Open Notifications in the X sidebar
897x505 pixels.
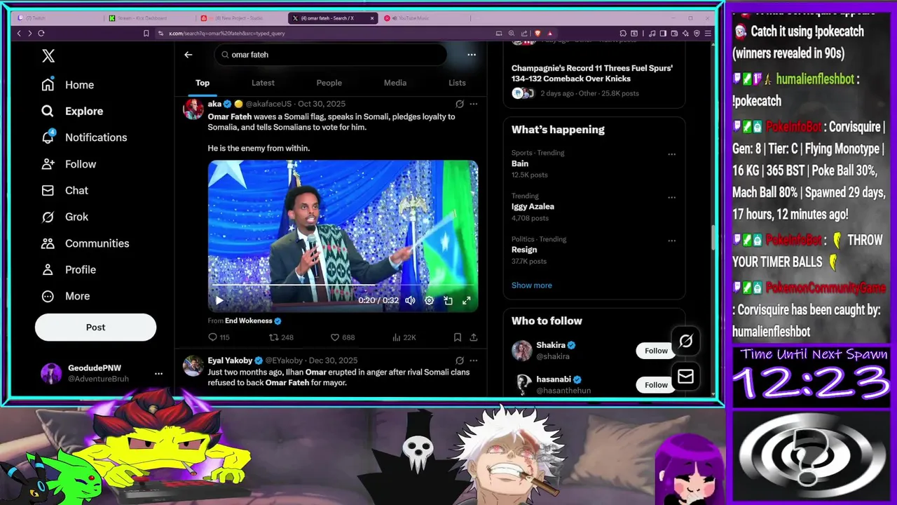click(84, 137)
